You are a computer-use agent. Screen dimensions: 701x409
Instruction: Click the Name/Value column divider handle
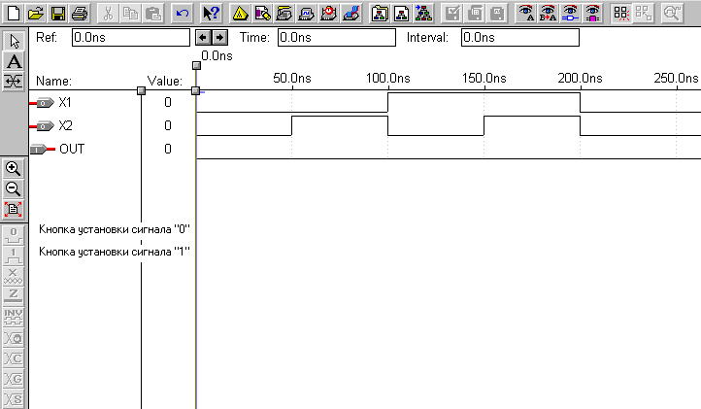(x=141, y=91)
